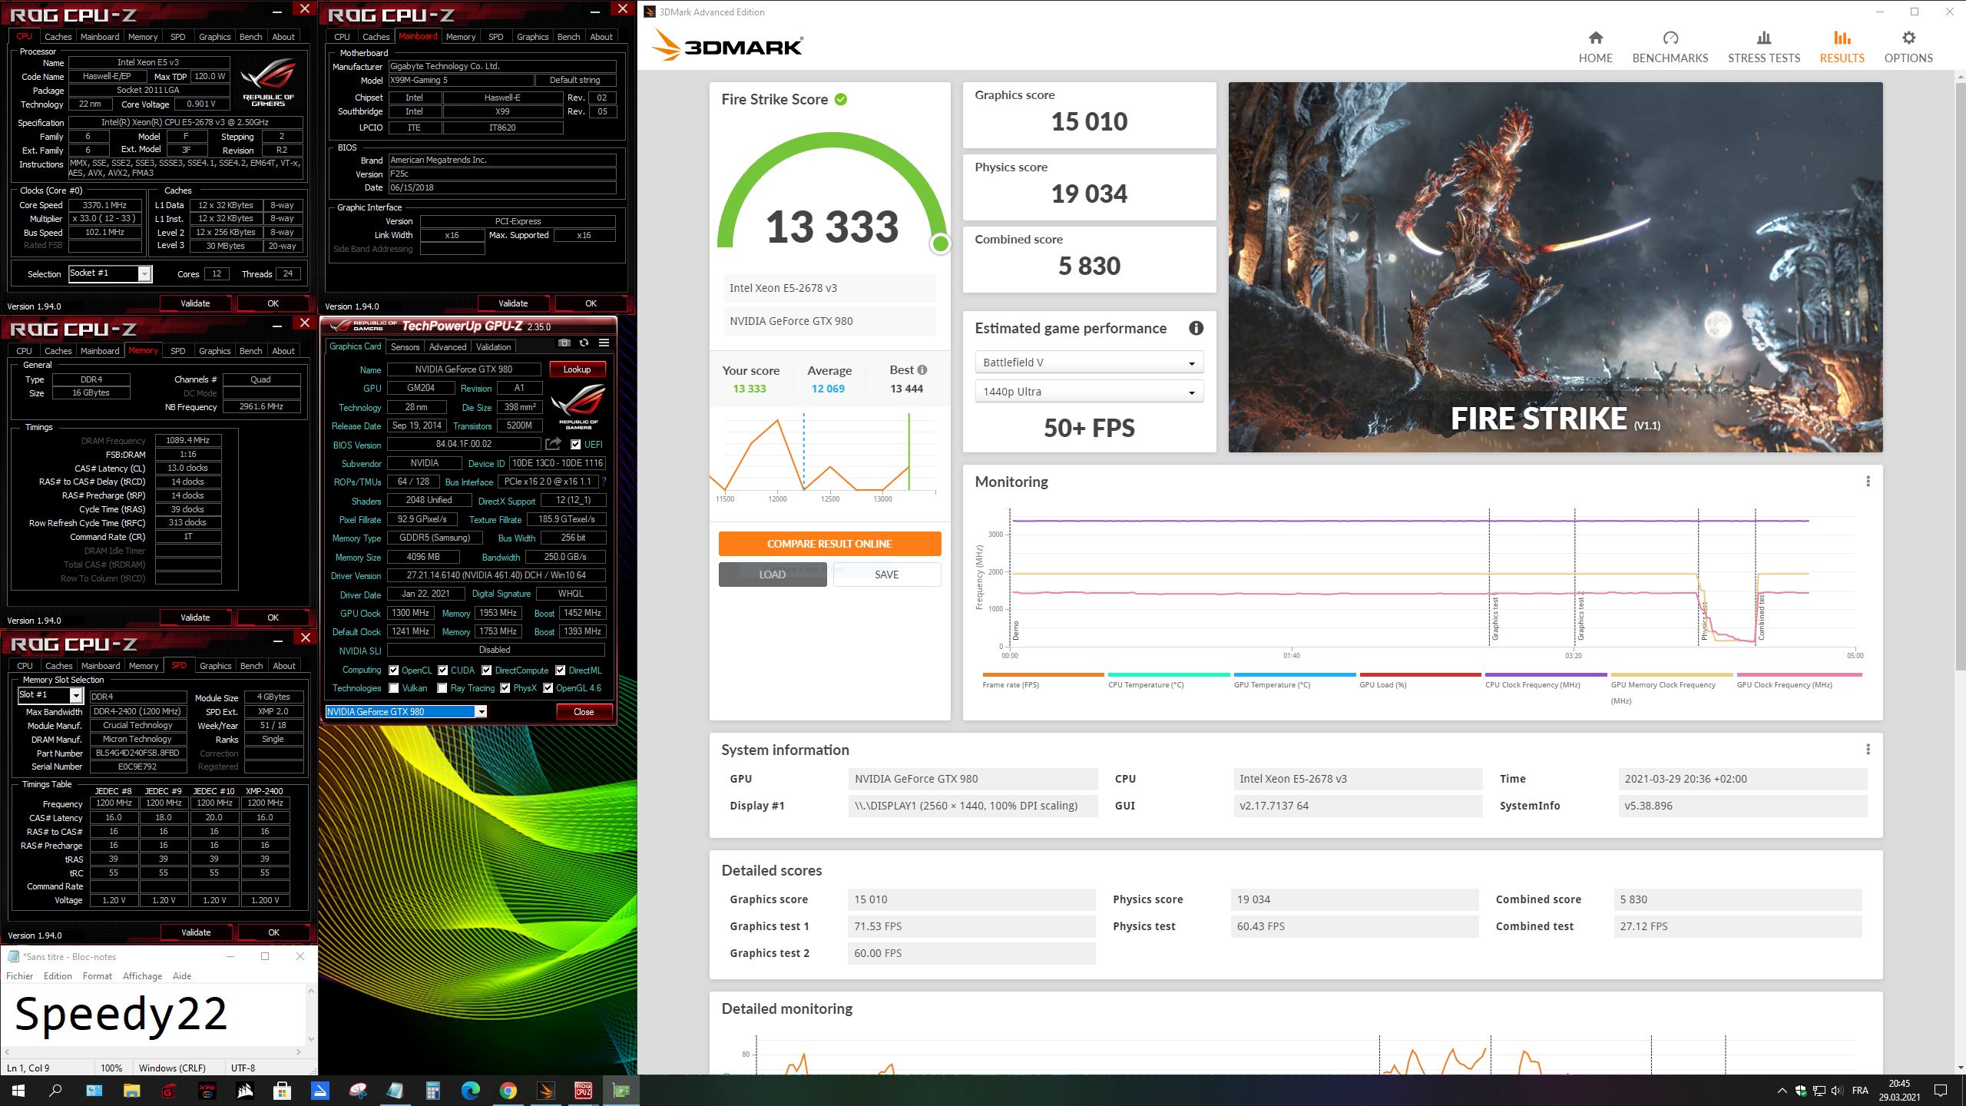
Task: Open Microsoft Store taskbar icon
Action: (282, 1090)
